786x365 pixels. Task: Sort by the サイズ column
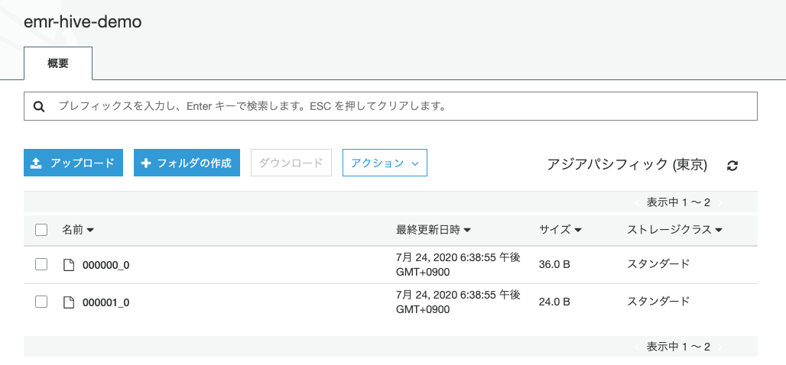click(x=560, y=230)
